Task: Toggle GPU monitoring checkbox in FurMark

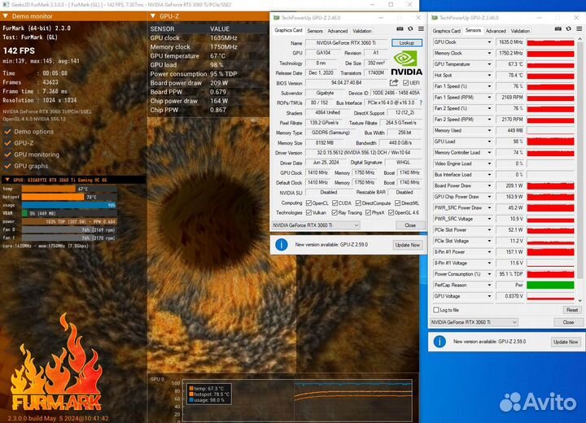Action: 7,155
